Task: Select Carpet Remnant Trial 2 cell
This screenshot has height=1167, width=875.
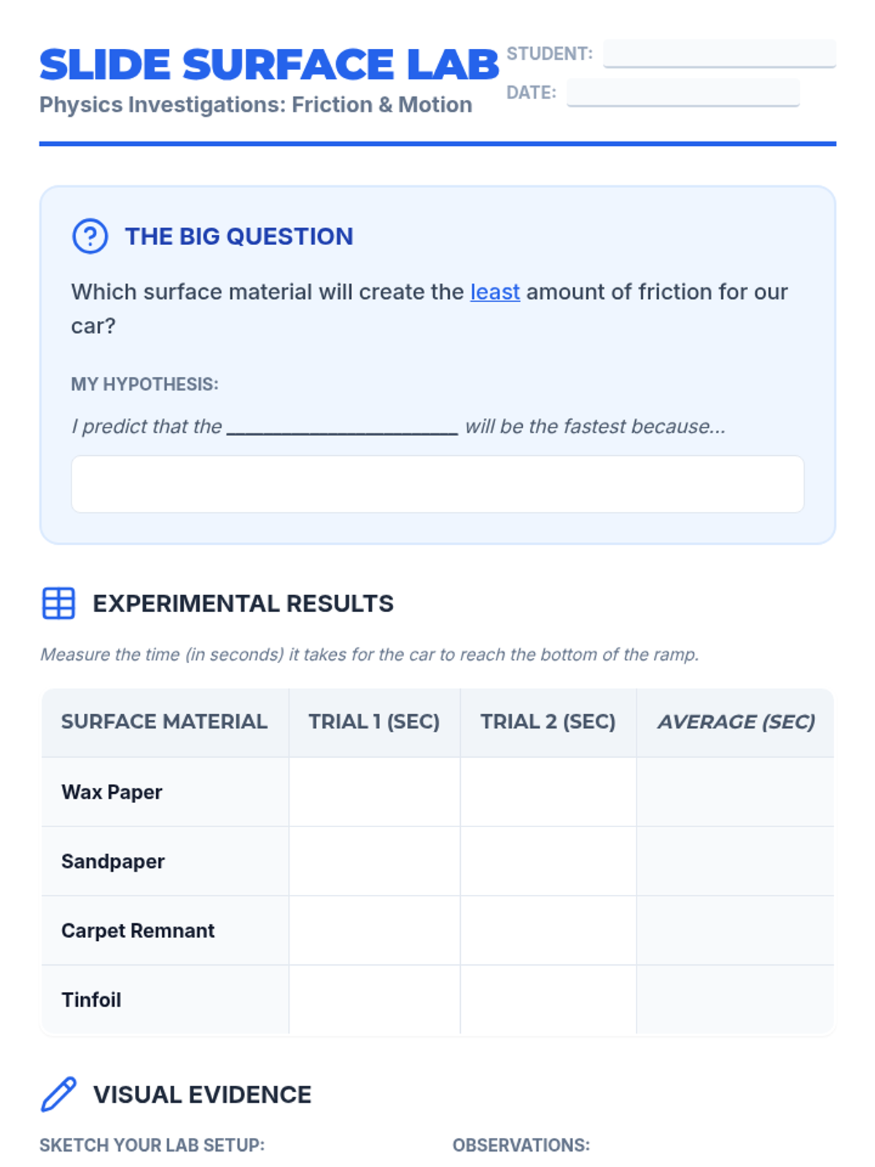Action: click(548, 931)
